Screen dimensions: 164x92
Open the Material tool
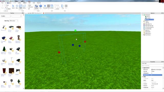45,7
